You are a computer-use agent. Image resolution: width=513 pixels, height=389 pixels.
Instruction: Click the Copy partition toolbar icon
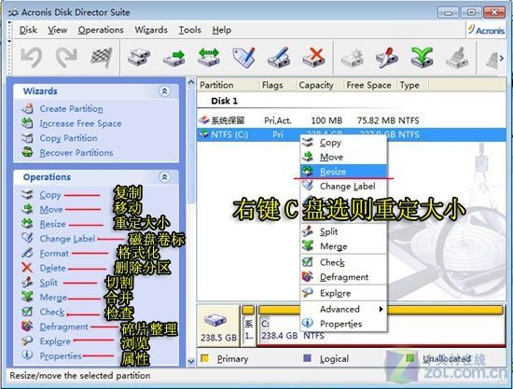pyautogui.click(x=139, y=58)
